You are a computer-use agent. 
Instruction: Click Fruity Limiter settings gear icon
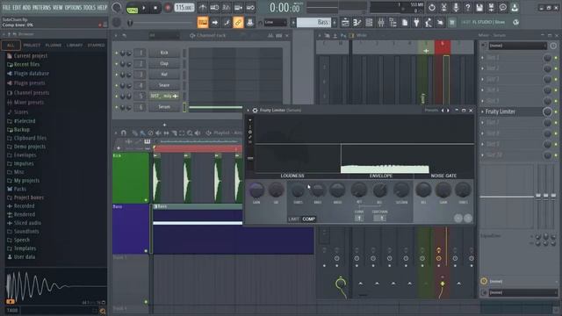255,111
